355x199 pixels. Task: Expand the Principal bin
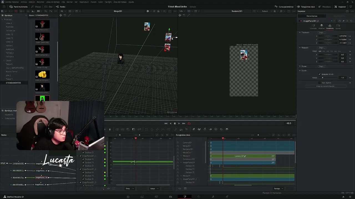(2, 19)
